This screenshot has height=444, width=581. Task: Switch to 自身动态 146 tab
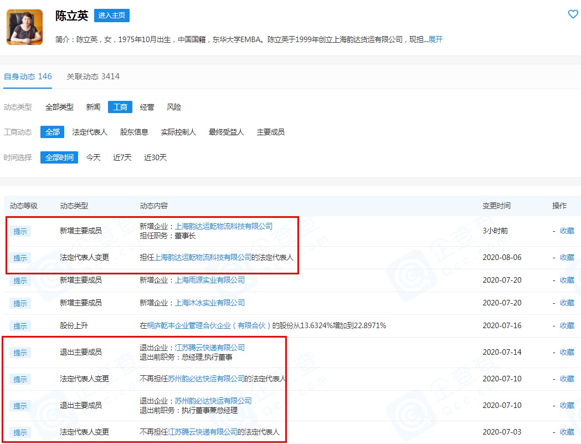point(28,76)
